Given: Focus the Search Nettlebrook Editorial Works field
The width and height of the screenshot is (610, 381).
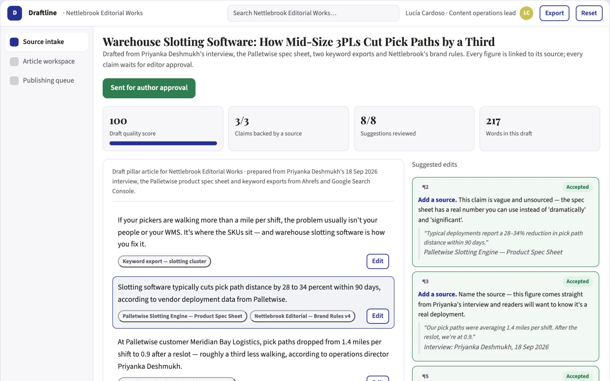Looking at the screenshot, I should (313, 13).
